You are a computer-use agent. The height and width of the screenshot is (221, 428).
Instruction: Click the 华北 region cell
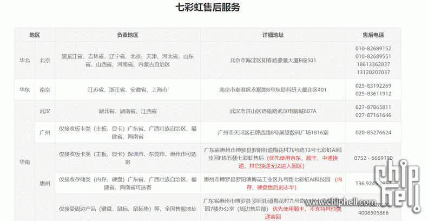point(24,60)
